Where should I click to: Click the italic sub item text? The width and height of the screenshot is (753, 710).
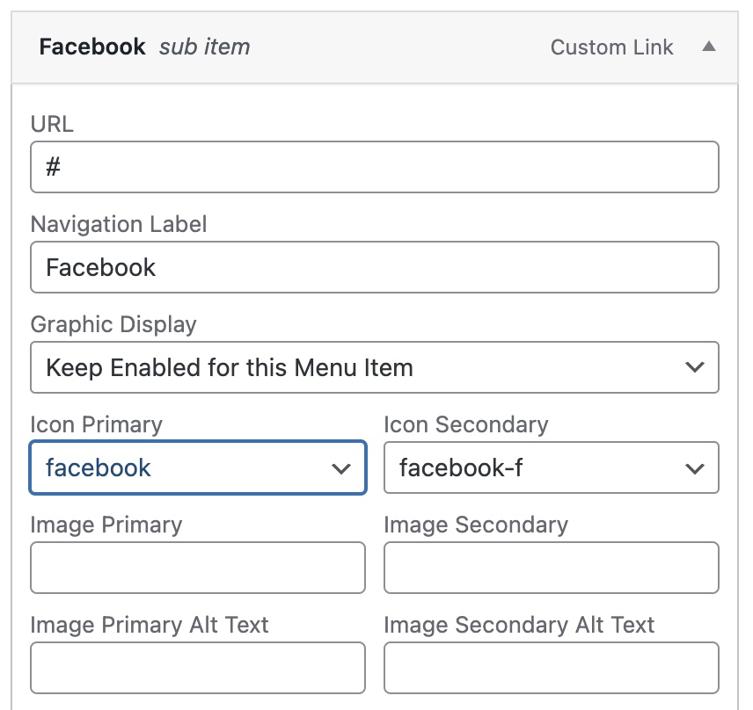click(204, 47)
